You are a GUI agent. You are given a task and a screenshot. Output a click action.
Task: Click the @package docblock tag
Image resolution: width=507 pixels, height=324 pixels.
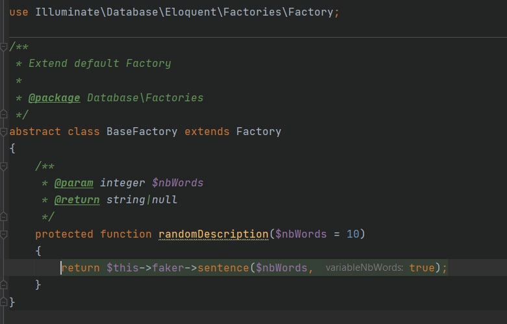(55, 97)
